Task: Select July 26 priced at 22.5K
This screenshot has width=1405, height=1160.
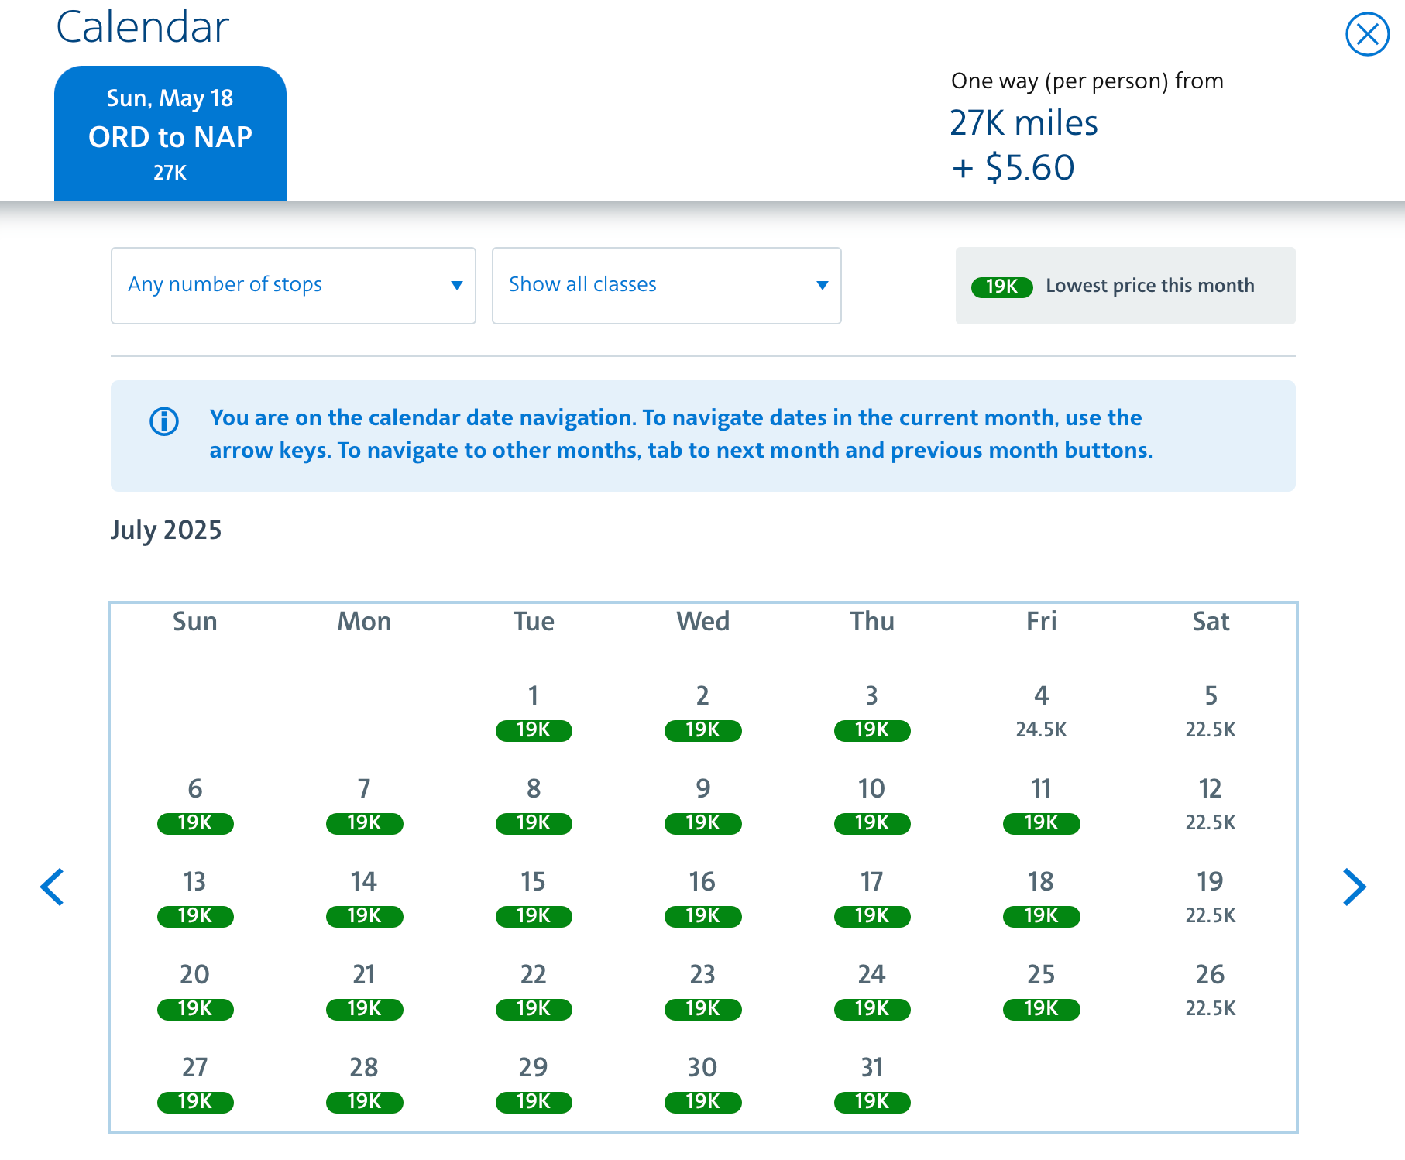Action: (1210, 991)
